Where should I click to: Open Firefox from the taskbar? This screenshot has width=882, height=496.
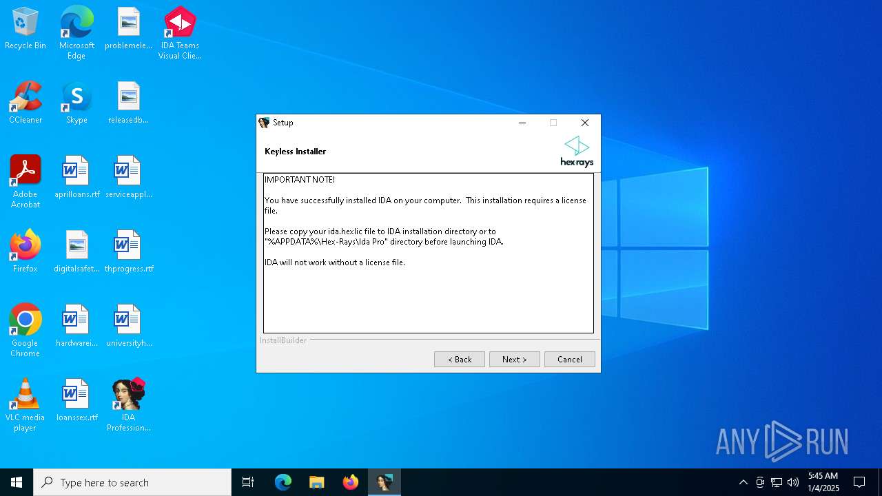click(351, 482)
